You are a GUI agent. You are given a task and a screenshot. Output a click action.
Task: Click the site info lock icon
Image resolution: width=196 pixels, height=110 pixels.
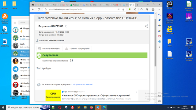tap(46, 9)
